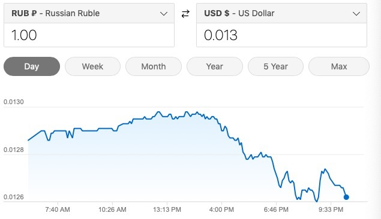Click the 9:33 PM axis tick label
This screenshot has width=381, height=219.
point(331,209)
